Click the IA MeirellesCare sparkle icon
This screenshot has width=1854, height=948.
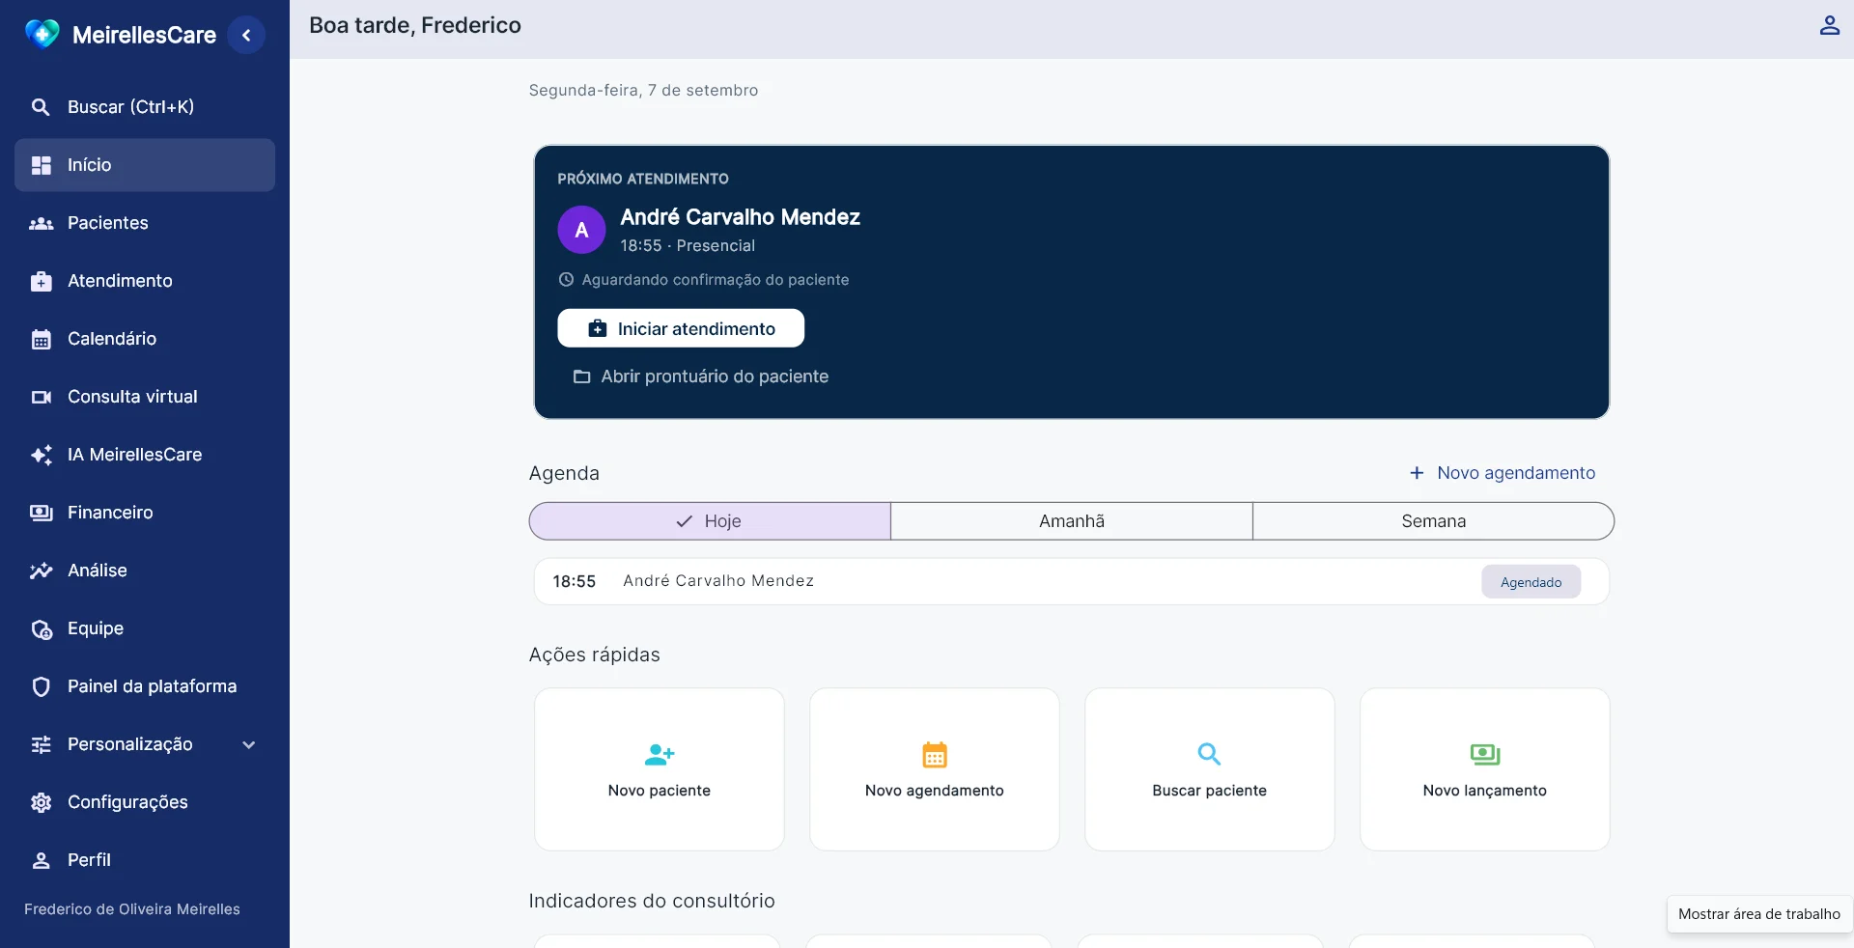click(41, 455)
